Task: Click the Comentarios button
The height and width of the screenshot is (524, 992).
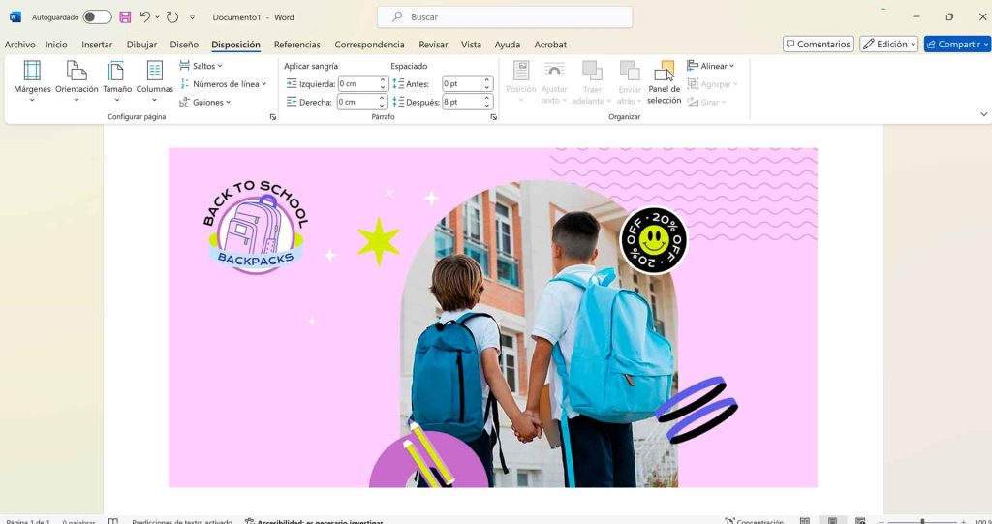Action: pyautogui.click(x=818, y=44)
